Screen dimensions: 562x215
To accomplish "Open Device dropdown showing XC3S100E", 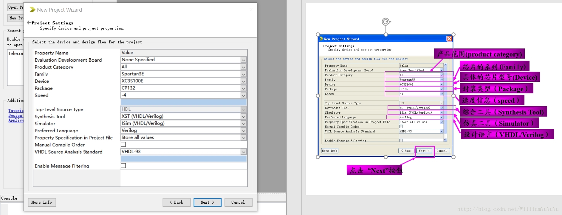I will 244,81.
